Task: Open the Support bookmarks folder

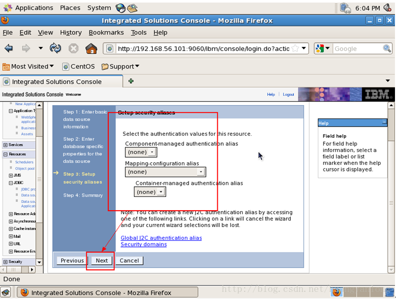Action: (120, 66)
